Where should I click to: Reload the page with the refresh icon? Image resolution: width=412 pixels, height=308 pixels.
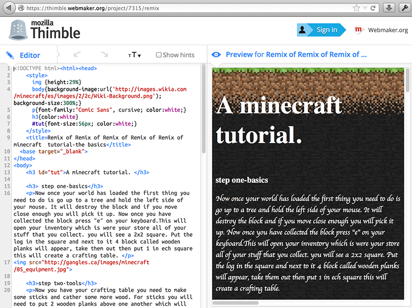click(x=373, y=8)
